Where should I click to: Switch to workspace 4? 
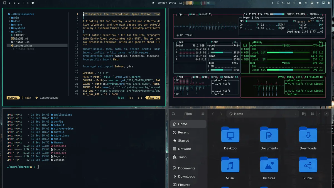click(23, 3)
